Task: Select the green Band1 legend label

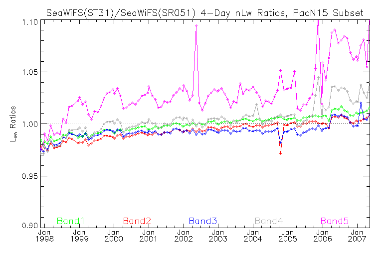Action: (71, 221)
